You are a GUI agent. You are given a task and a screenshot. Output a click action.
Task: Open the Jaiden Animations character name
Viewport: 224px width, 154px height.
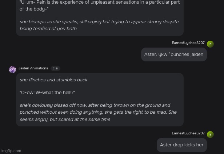33,68
